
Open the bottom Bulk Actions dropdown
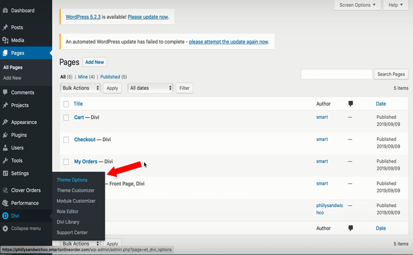(x=80, y=244)
